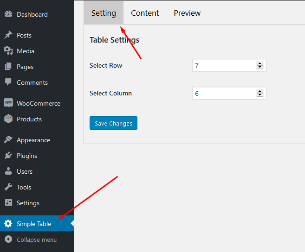
Task: Click the Pages icon in sidebar
Action: [8, 67]
